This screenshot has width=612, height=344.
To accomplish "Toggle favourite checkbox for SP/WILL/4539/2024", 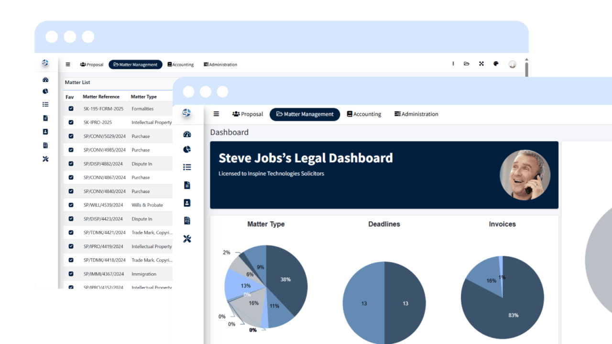I will coord(71,205).
